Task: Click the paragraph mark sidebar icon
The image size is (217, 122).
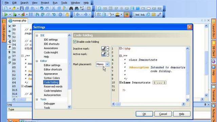Action: pyautogui.click(x=9, y=52)
